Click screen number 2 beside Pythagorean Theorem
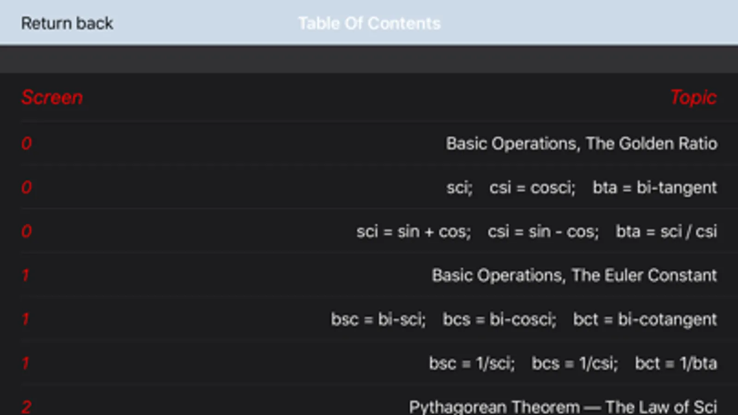 [26, 407]
